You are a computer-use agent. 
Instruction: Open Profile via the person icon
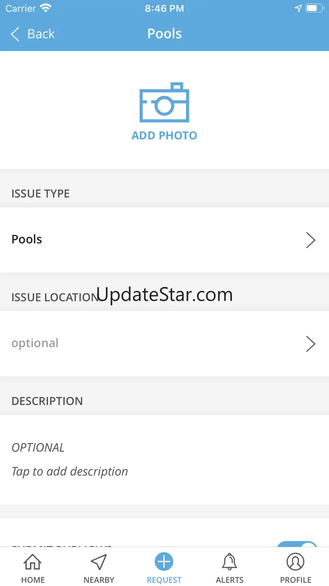(296, 562)
